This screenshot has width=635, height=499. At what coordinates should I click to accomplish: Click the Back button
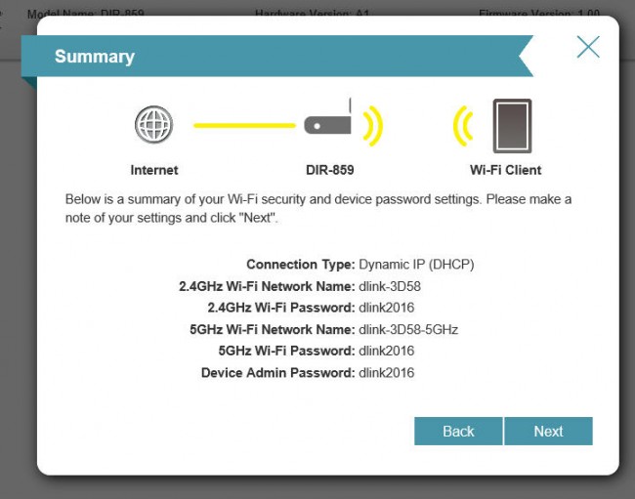pyautogui.click(x=458, y=431)
